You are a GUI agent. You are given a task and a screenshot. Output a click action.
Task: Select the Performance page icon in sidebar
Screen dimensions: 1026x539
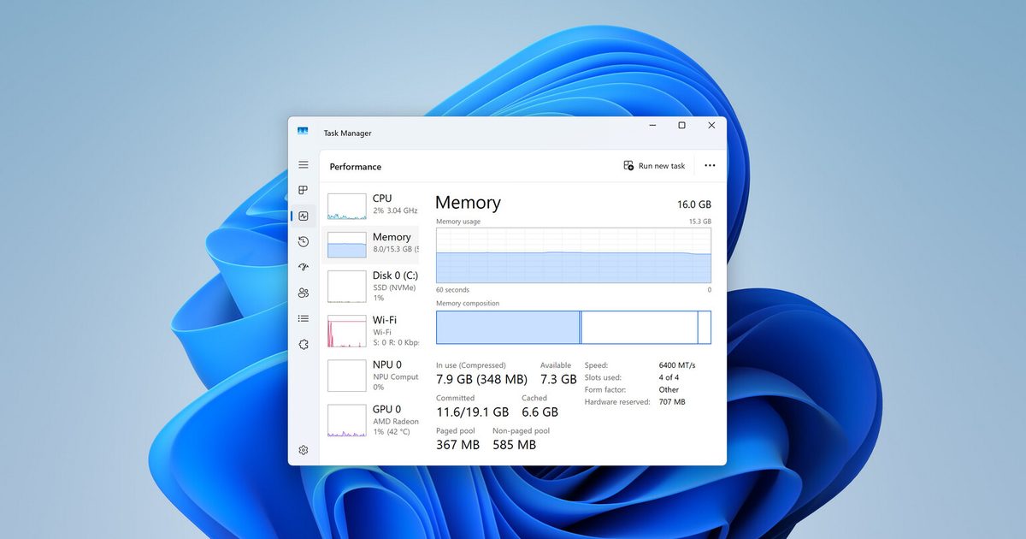pos(303,216)
